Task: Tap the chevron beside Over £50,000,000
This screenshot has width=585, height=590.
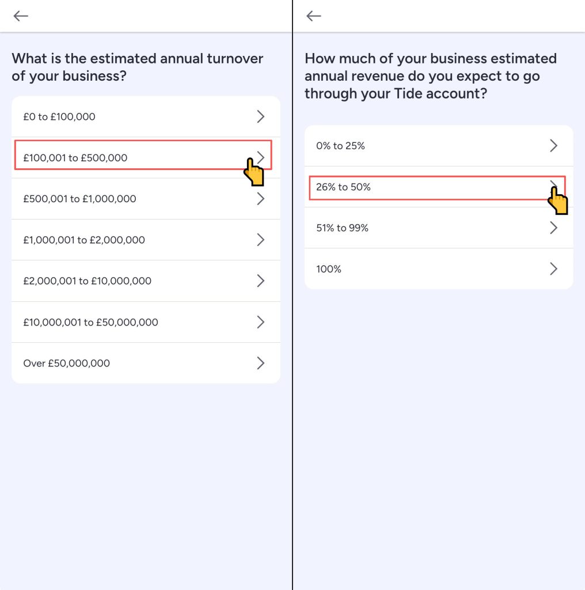Action: tap(261, 363)
